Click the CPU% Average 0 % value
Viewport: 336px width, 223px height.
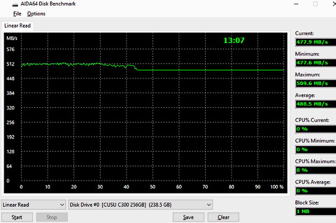[x=316, y=191]
